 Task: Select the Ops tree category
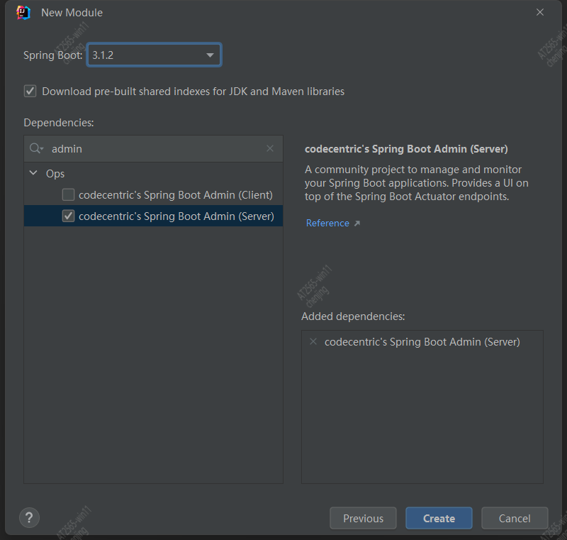pos(55,174)
